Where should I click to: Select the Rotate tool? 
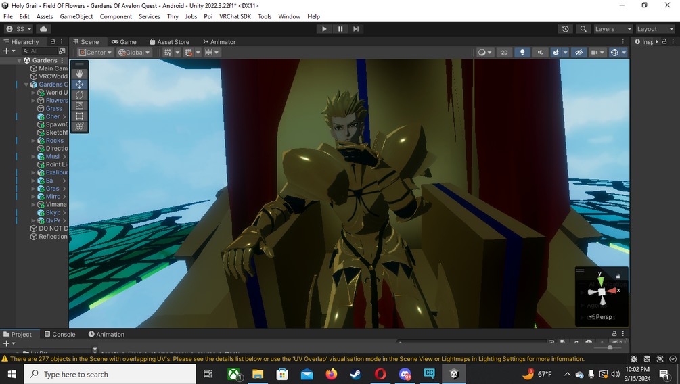[x=79, y=95]
